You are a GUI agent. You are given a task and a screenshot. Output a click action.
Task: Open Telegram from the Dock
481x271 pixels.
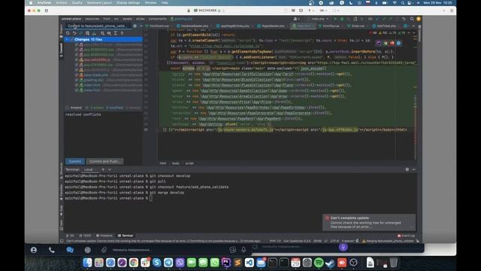(168, 263)
